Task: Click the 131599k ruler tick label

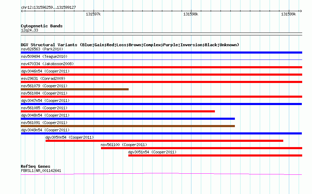Action: pos(289,14)
